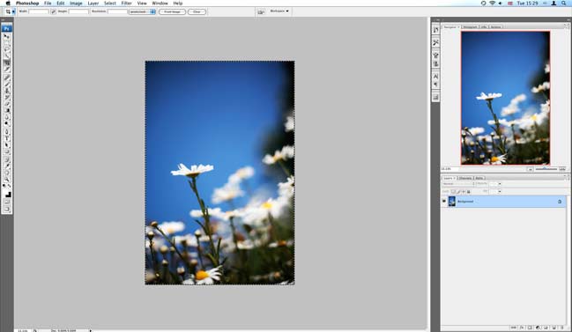
Task: Open the Character panel dock icon
Action: click(436, 76)
